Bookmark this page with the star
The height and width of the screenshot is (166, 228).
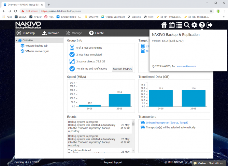(211, 11)
